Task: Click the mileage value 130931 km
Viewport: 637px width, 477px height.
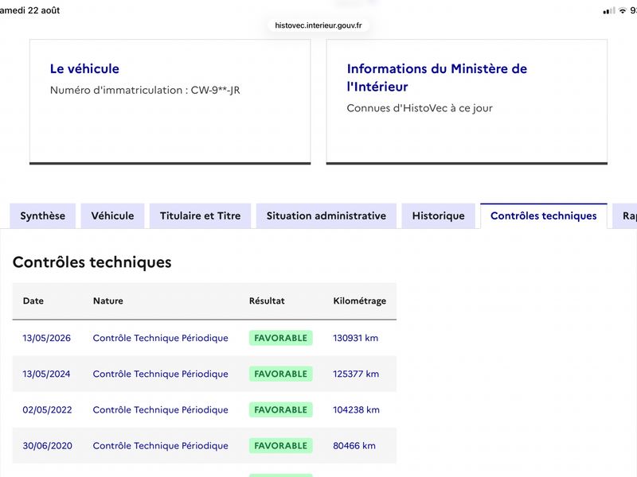Action: (355, 338)
